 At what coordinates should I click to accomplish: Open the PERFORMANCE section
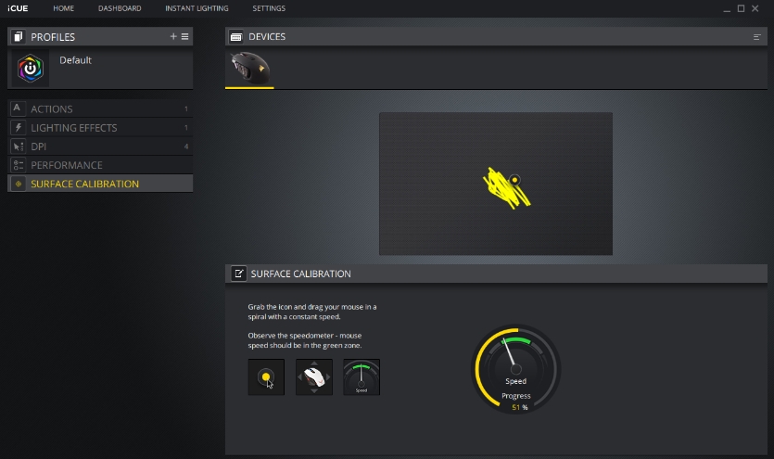pyautogui.click(x=100, y=165)
